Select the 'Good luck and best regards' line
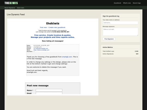Image resolution: width=147 pixels, height=110 pixels. coord(37,70)
